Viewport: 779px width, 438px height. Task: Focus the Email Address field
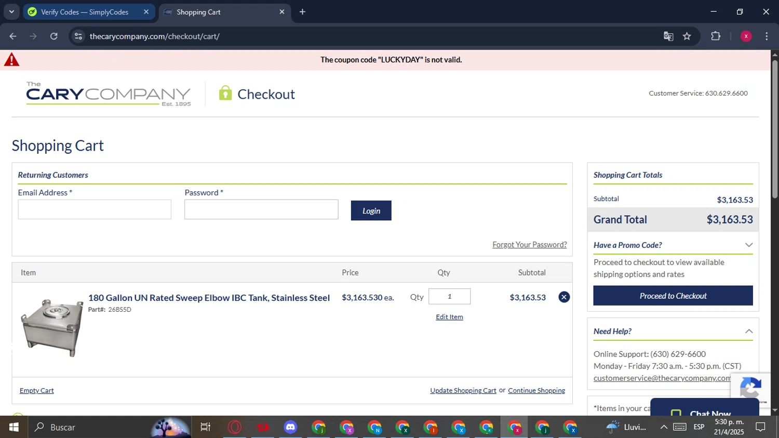click(95, 209)
